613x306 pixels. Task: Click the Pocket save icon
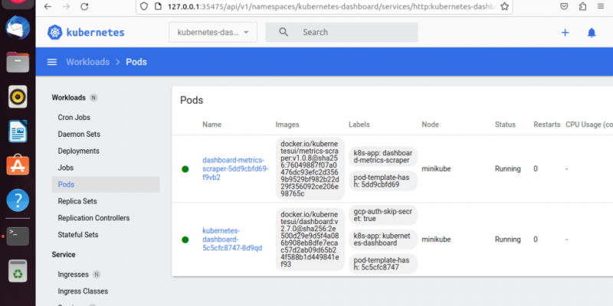click(x=564, y=6)
